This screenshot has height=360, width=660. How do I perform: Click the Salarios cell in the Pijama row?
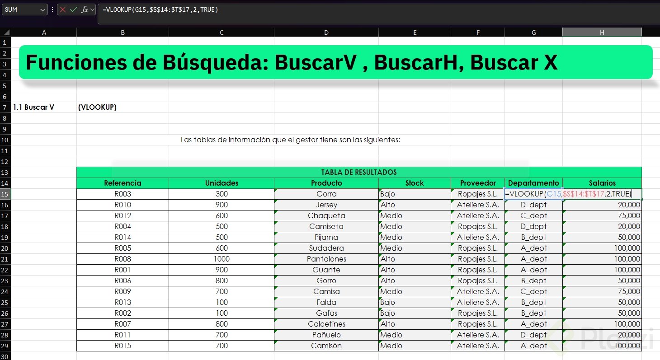coord(602,237)
